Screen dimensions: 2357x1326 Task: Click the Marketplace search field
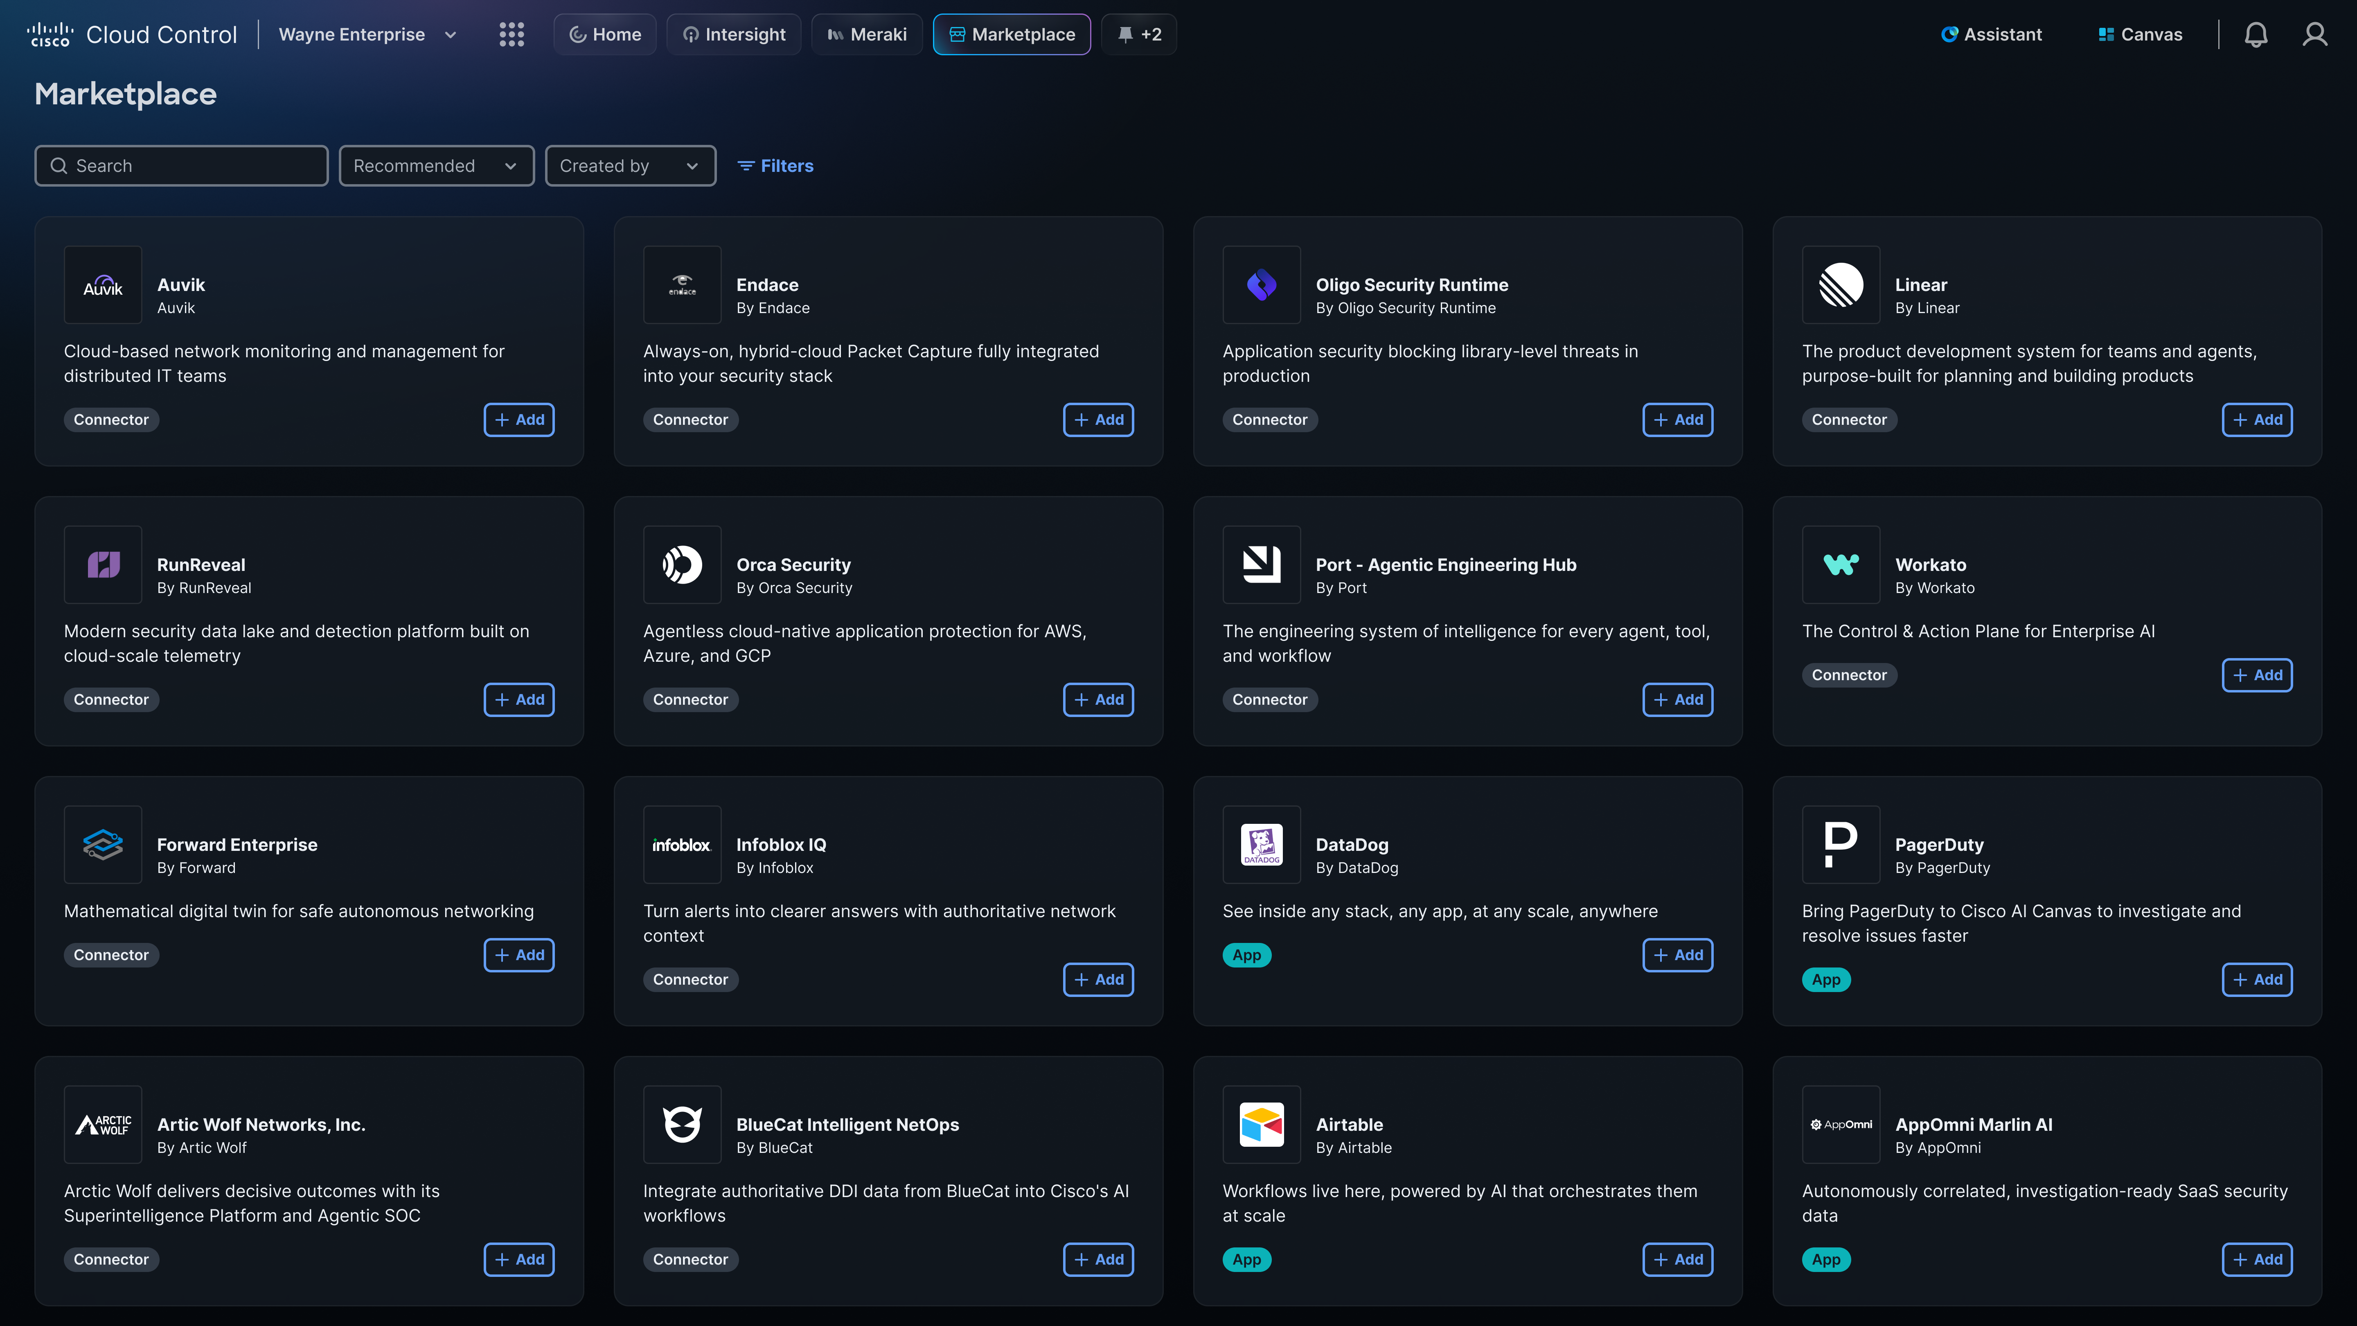(181, 166)
